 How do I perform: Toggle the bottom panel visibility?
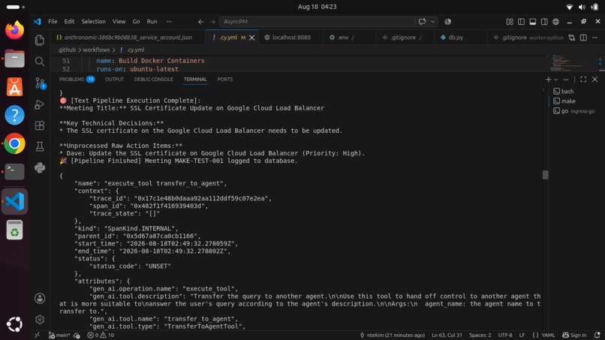533,22
